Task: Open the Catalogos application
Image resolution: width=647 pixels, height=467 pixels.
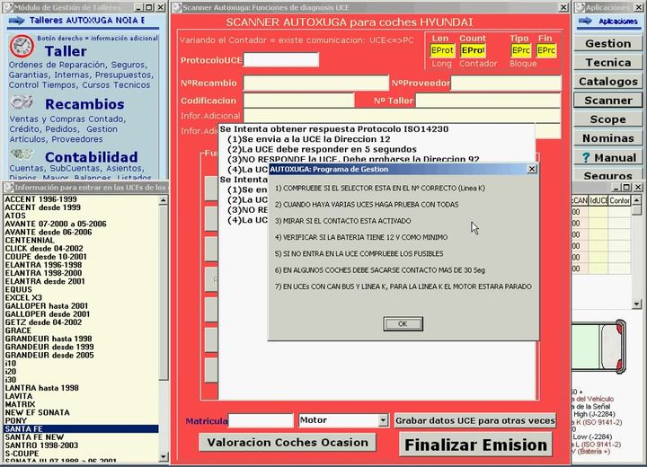Action: coord(607,81)
